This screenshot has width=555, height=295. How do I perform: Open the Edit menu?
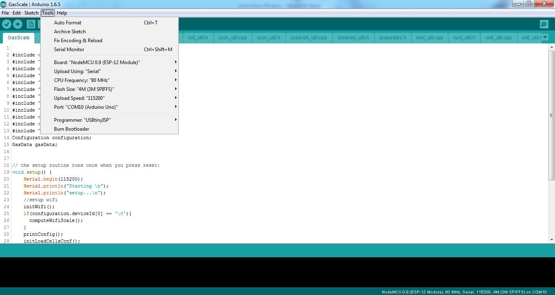(17, 13)
